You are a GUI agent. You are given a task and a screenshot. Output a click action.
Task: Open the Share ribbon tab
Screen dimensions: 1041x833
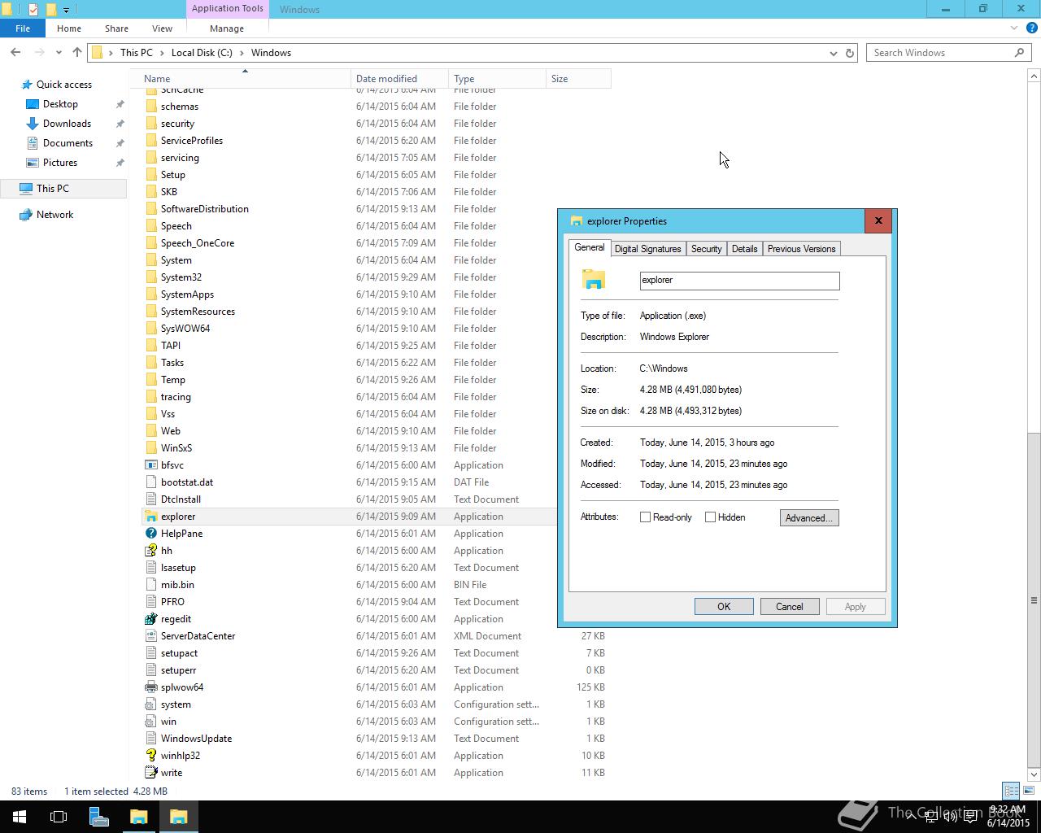point(116,28)
